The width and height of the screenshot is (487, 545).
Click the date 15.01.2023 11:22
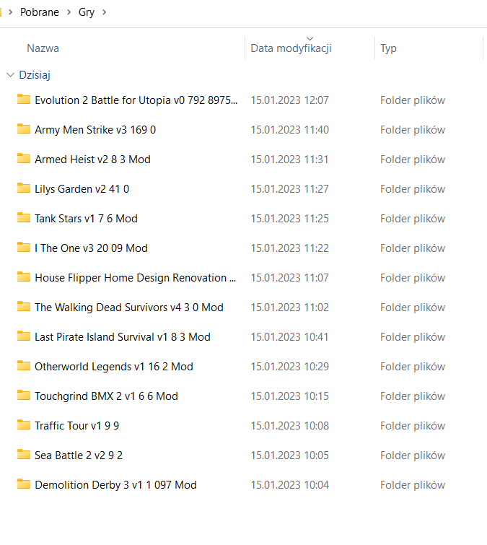coord(290,248)
